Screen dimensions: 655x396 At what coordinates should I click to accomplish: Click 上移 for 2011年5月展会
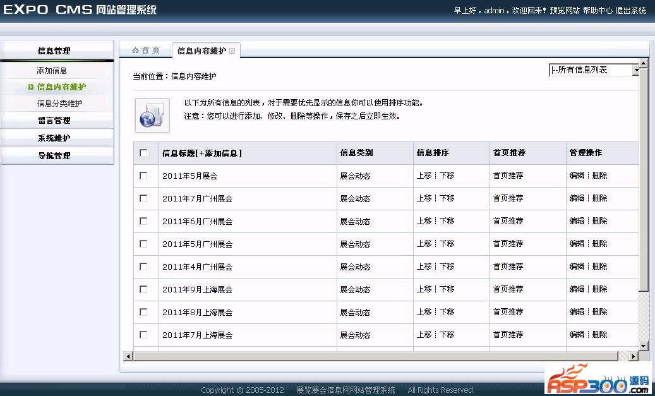[424, 176]
